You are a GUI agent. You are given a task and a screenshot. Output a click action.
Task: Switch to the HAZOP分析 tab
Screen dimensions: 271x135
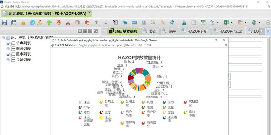pyautogui.click(x=195, y=31)
